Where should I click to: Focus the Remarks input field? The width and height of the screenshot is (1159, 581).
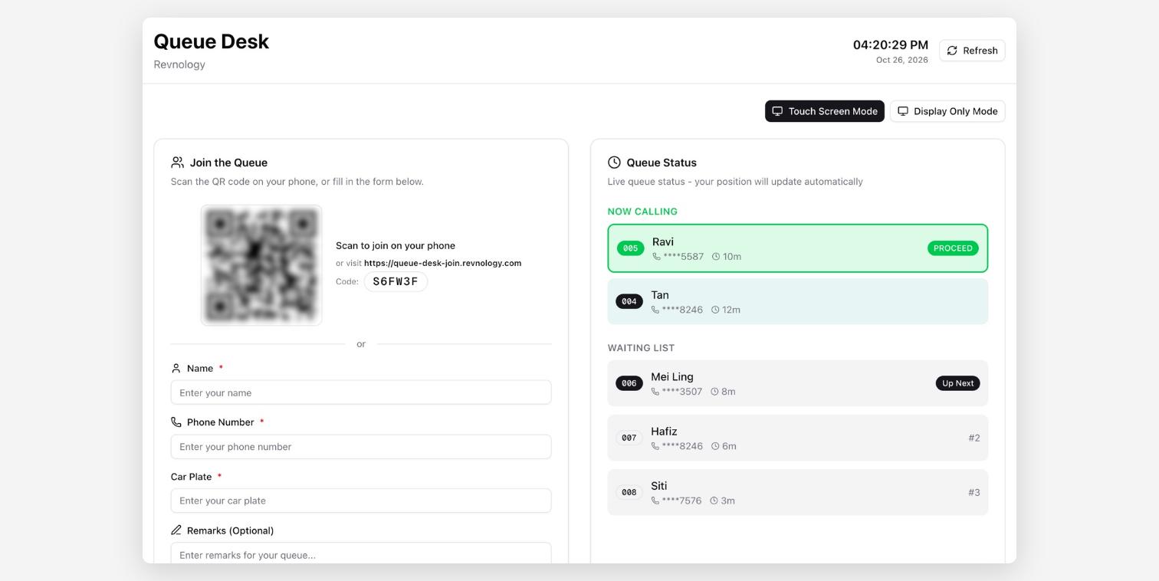click(x=361, y=553)
